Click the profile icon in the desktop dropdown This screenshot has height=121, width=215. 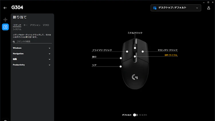click(x=155, y=8)
